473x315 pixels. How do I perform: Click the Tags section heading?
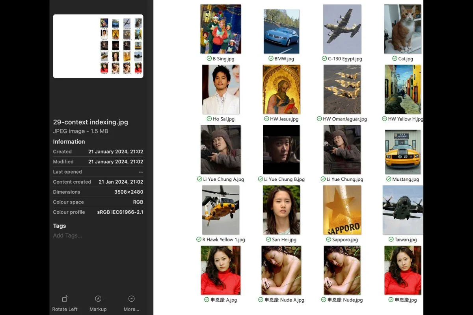pos(60,226)
